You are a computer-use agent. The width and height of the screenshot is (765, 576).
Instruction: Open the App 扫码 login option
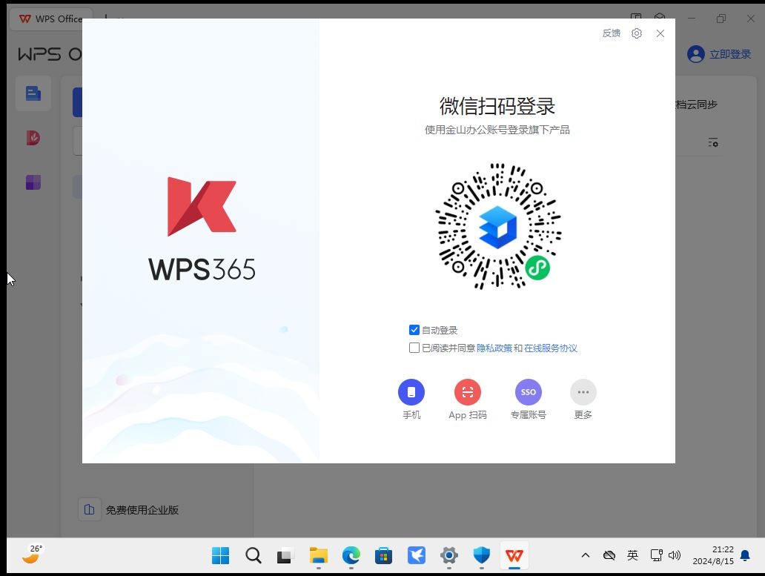[468, 392]
